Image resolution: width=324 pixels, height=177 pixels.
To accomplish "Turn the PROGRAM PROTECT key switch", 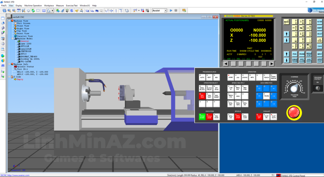I will 318,88.
